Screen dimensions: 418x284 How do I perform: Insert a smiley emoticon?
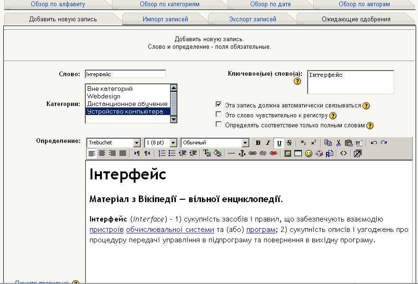click(309, 153)
